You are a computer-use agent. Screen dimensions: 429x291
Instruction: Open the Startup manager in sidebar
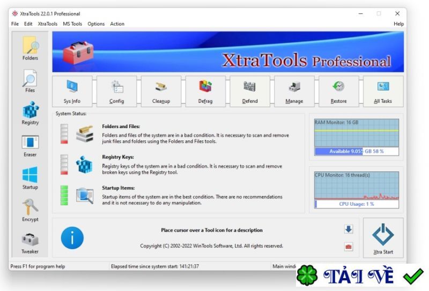(30, 178)
